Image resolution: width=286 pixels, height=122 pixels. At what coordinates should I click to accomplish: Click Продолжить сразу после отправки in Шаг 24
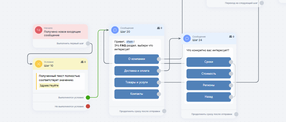click(x=212, y=114)
